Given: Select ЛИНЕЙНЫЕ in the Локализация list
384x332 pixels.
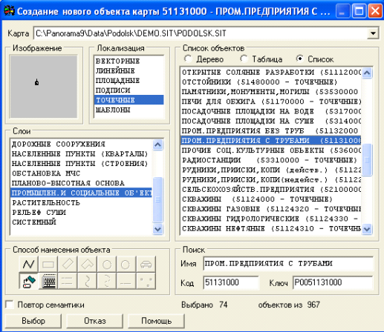Looking at the screenshot, I should click(x=115, y=71).
